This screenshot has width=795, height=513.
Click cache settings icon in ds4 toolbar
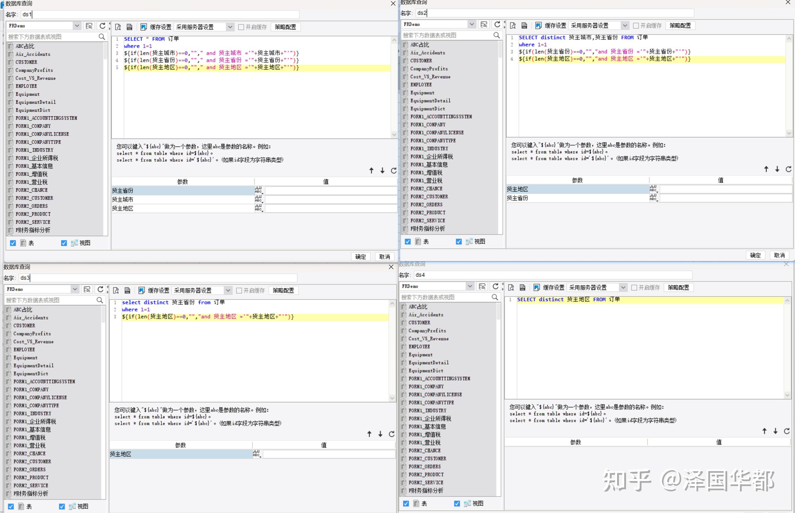(537, 287)
